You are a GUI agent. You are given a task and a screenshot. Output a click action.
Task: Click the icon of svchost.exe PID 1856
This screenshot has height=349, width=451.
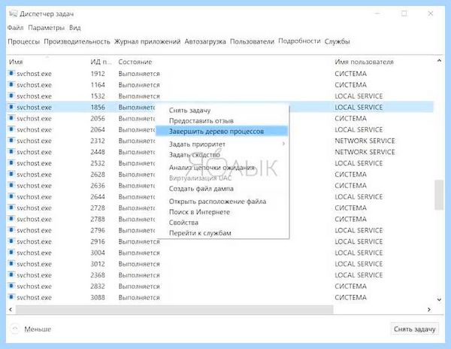pyautogui.click(x=11, y=107)
